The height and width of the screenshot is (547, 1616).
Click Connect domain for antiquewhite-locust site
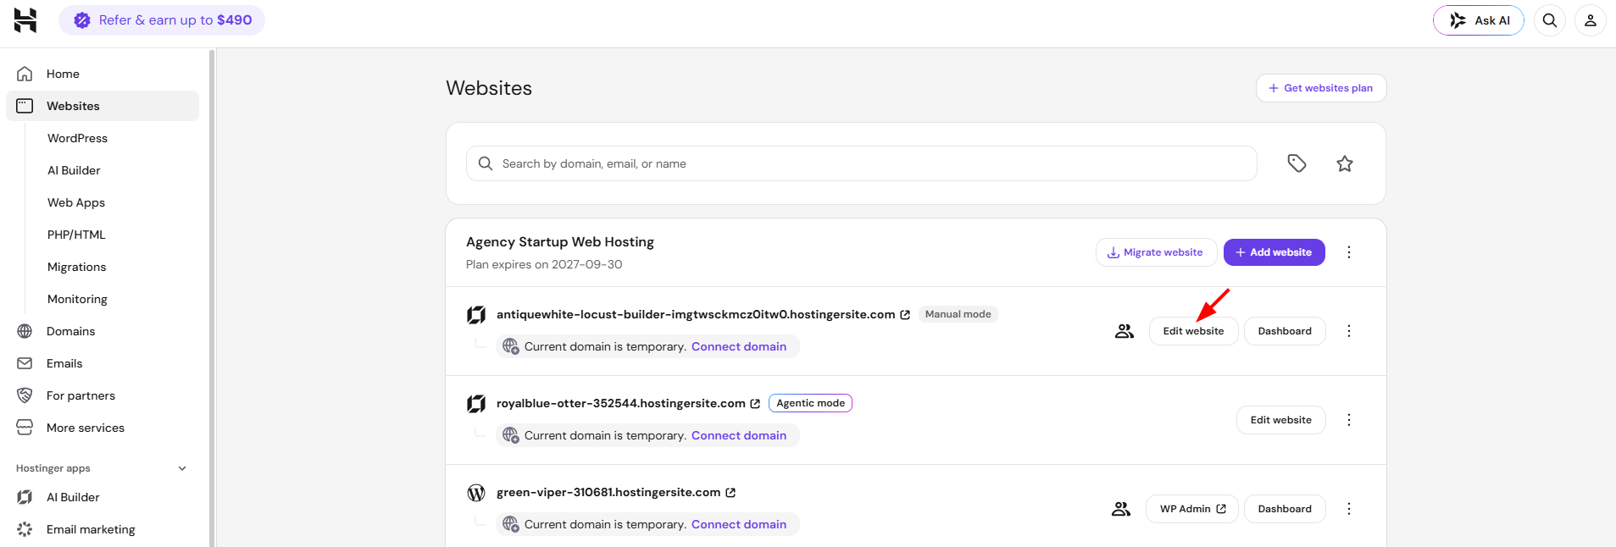pyautogui.click(x=739, y=346)
